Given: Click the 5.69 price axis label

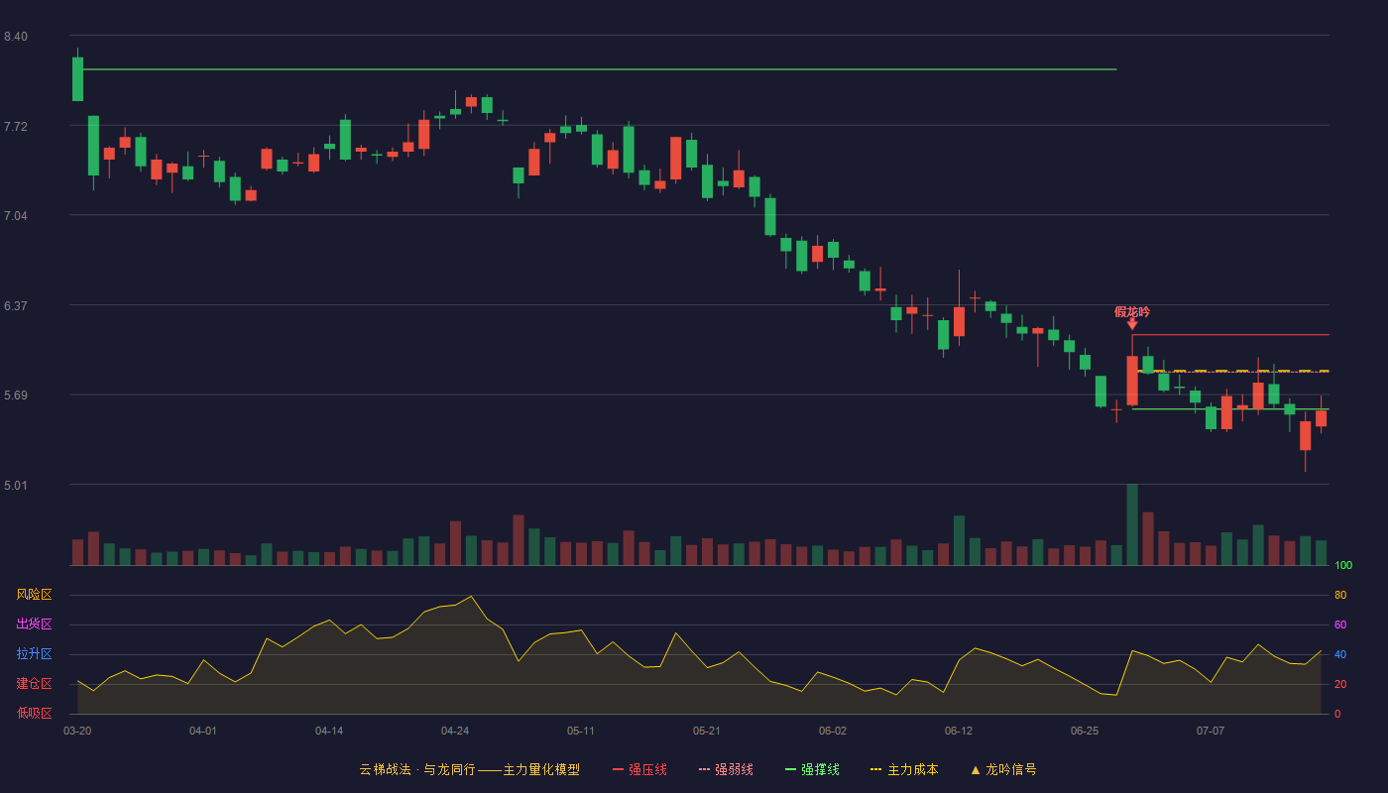Looking at the screenshot, I should pos(16,396).
